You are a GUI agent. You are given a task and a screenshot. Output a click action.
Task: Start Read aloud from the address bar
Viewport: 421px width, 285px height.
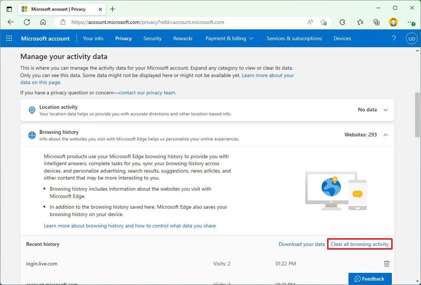click(310, 22)
